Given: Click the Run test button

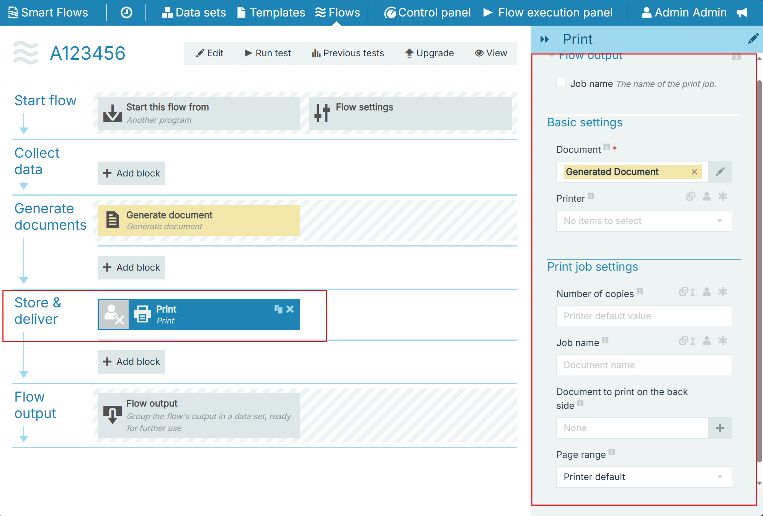Looking at the screenshot, I should pos(268,53).
